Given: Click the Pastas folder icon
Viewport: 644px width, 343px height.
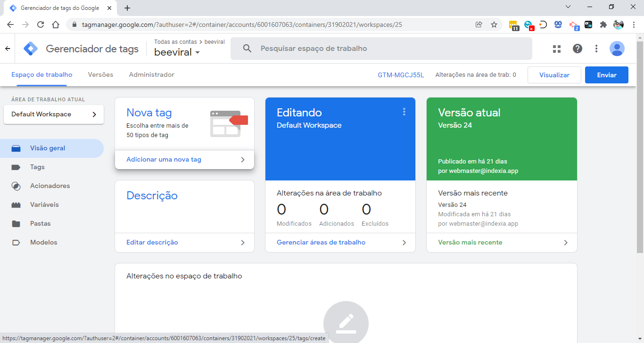Looking at the screenshot, I should click(16, 224).
